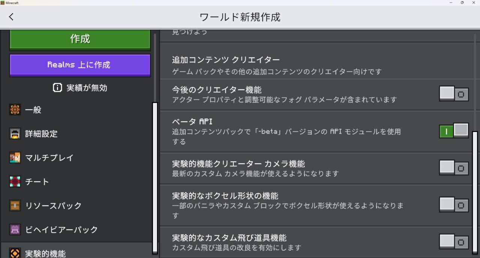Close the Minecraft window
Viewport: 480px width, 258px height.
point(474,3)
